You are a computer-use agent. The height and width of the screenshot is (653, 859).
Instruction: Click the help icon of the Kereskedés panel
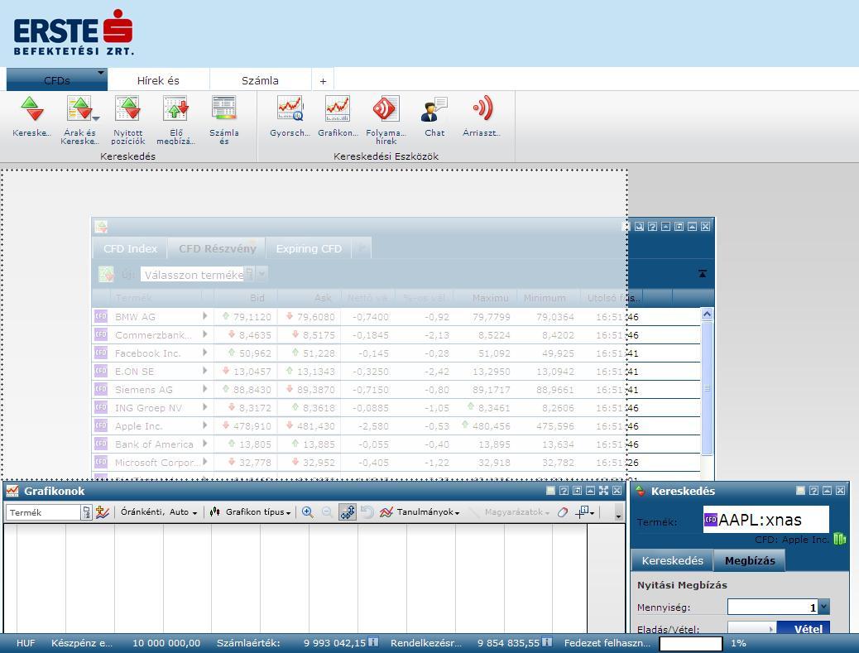[813, 491]
